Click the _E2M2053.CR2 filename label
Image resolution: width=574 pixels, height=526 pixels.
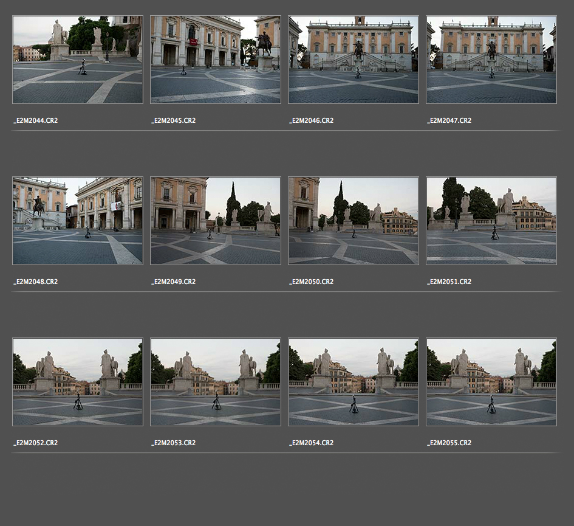click(x=173, y=443)
